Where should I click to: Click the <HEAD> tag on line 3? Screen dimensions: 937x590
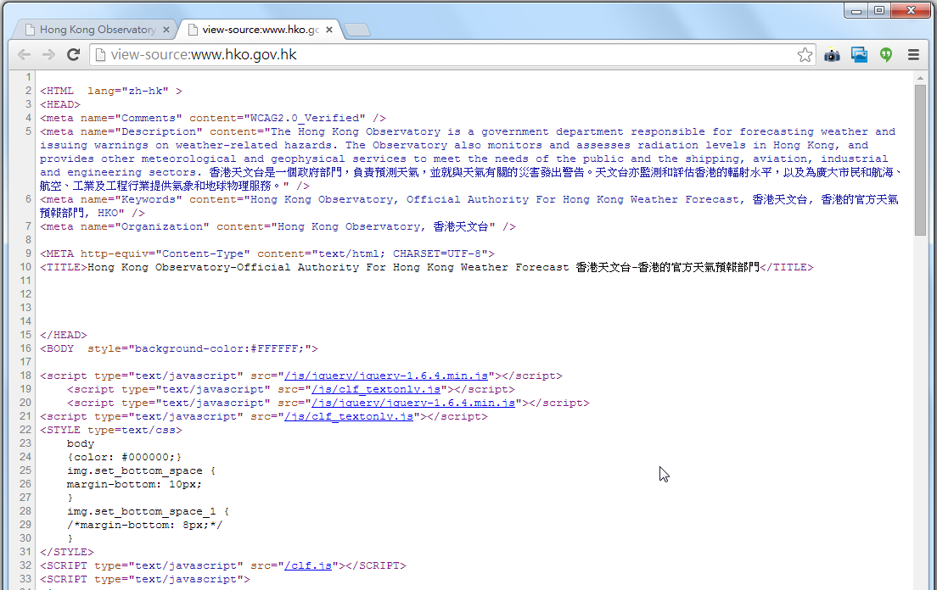(x=59, y=104)
